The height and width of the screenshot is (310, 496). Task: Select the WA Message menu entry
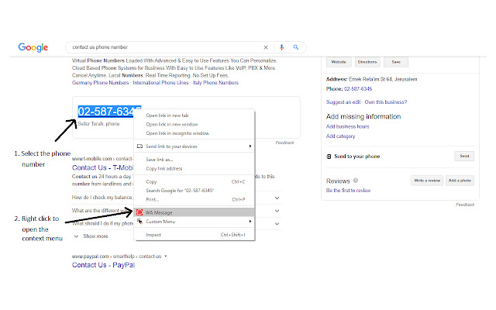pos(195,212)
